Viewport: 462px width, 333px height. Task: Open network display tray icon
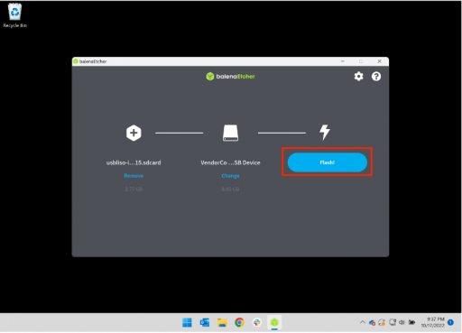pyautogui.click(x=393, y=322)
